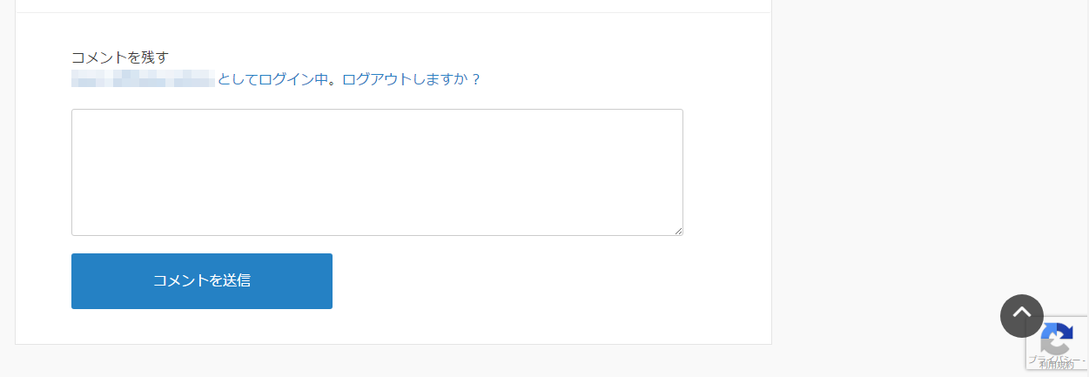Jump to page top with the dark circular arrow
1089x377 pixels.
click(x=1022, y=315)
